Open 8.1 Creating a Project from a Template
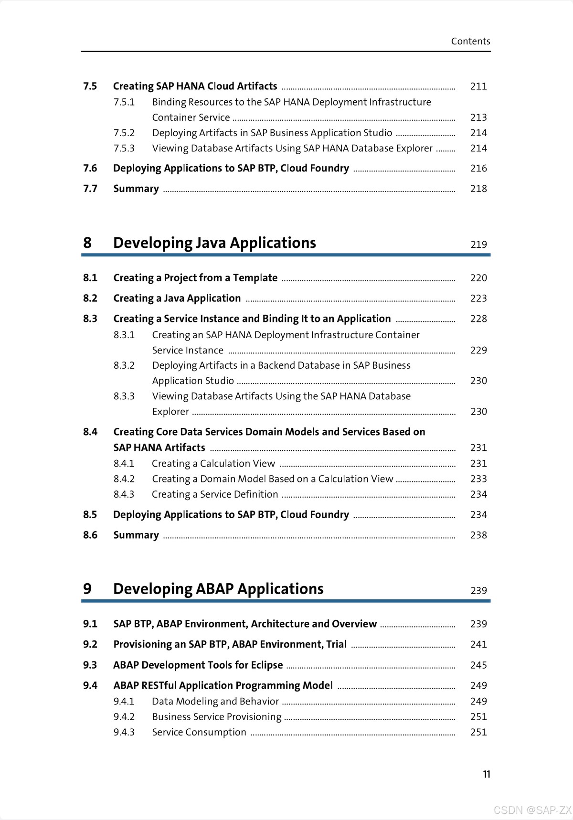The height and width of the screenshot is (820, 573). click(195, 278)
